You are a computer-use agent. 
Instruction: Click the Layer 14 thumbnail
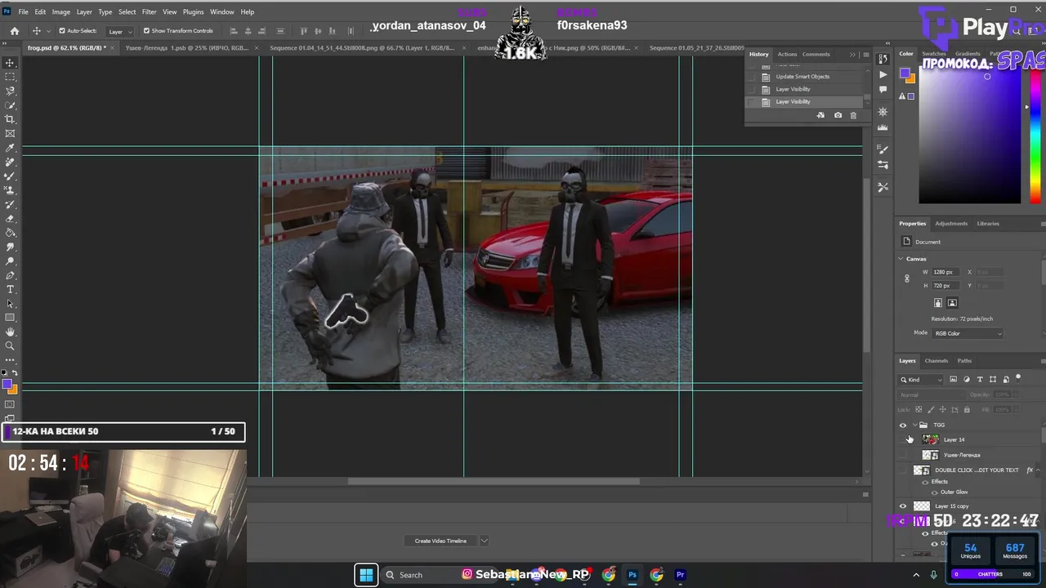coord(931,439)
